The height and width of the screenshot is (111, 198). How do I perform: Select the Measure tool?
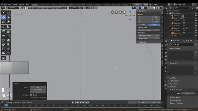pyautogui.click(x=8, y=27)
